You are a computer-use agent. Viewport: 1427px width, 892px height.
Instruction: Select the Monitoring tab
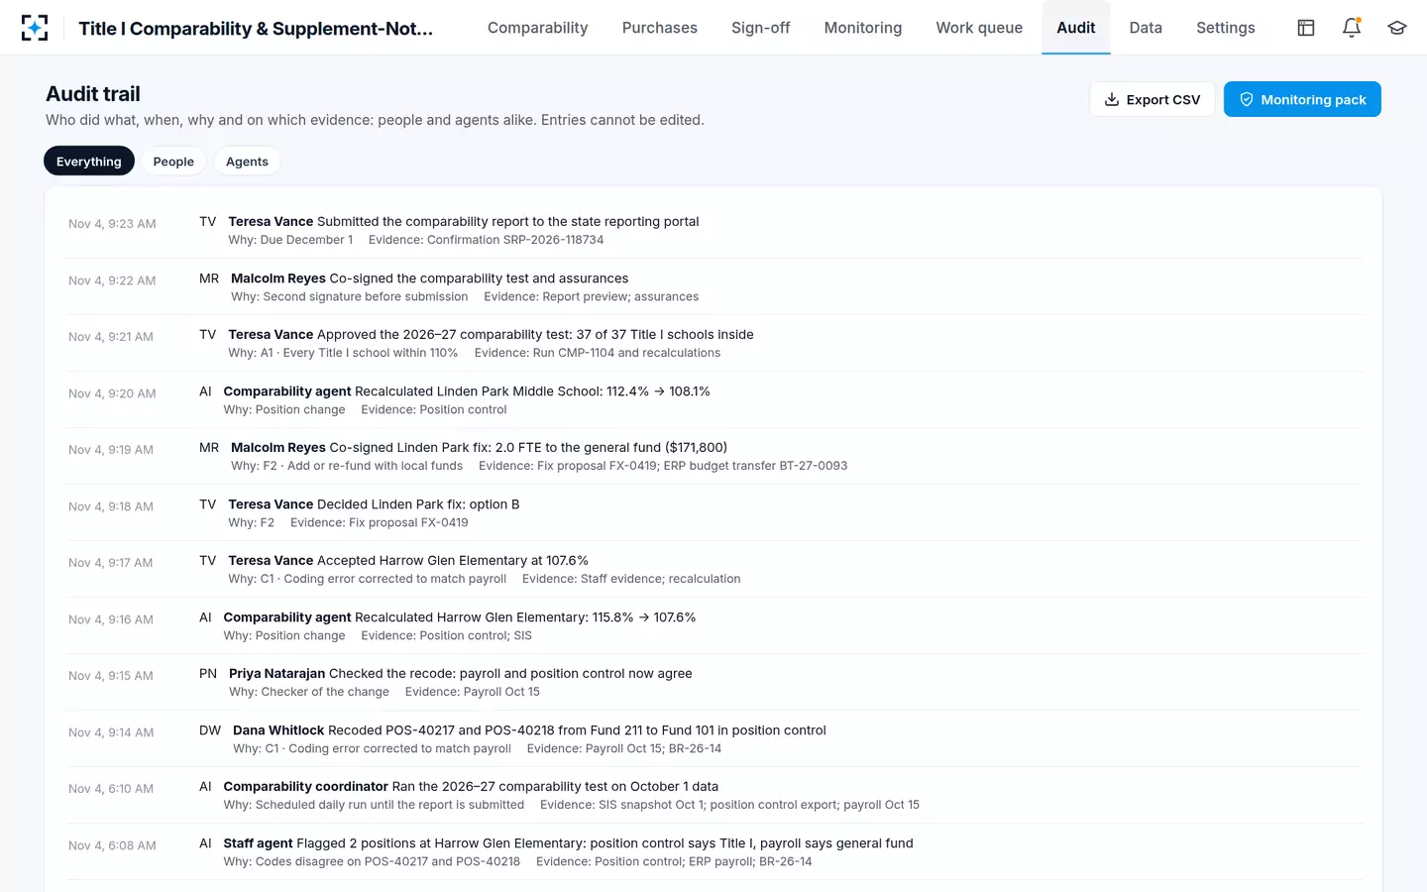coord(863,28)
